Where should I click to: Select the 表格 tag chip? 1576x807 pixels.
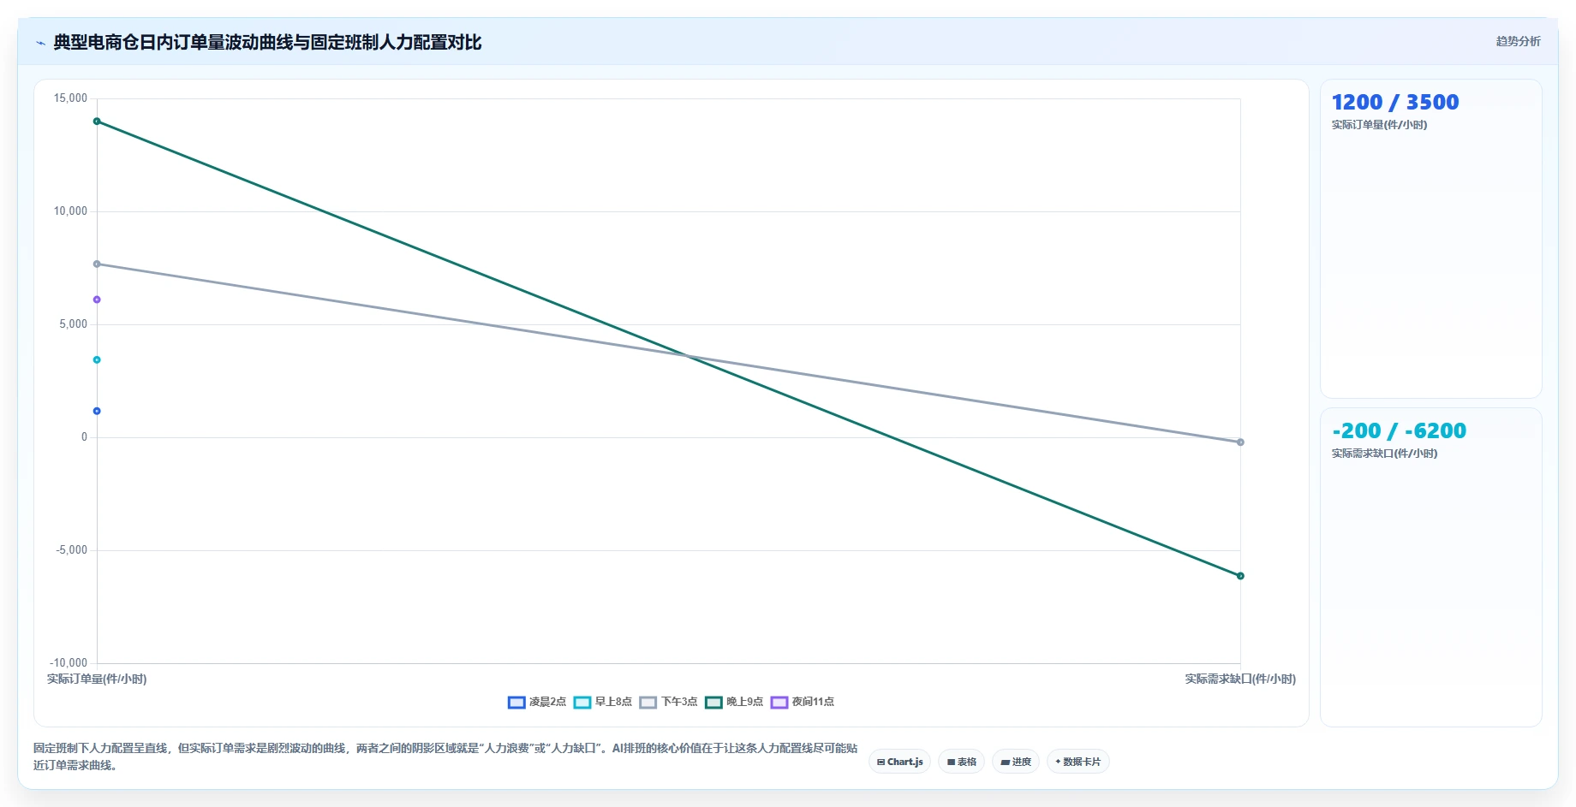[961, 762]
